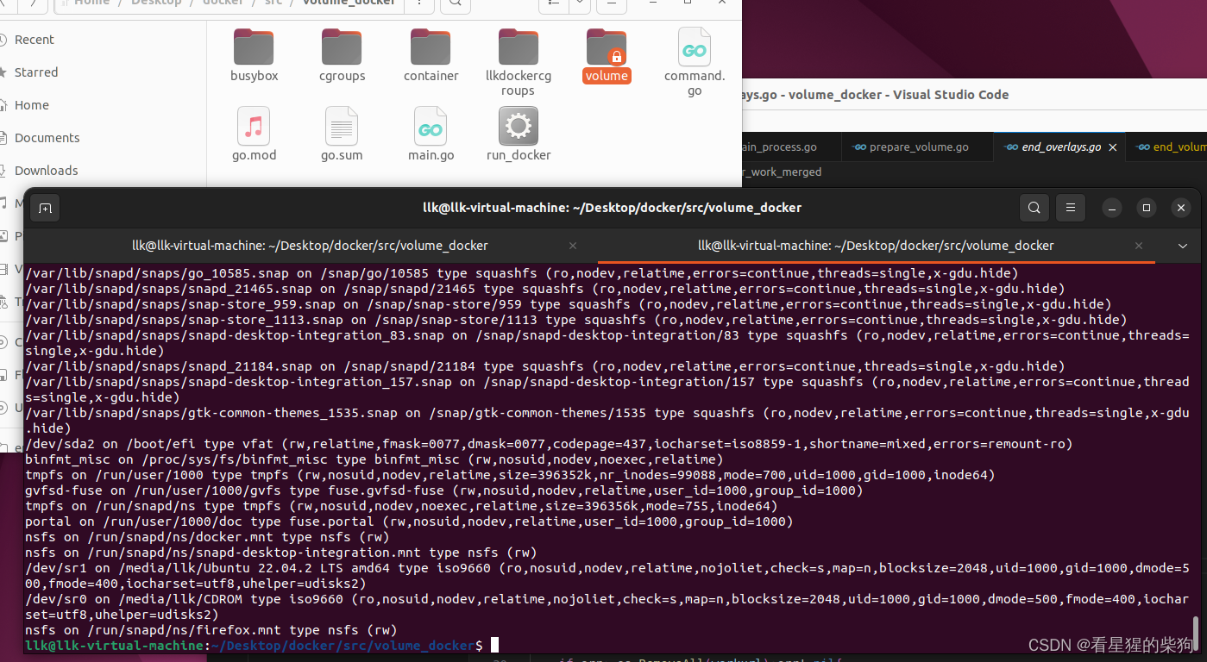Click the 'portal on /run/user/1000/doc' line
Screen dimensions: 1207x662
(409, 521)
